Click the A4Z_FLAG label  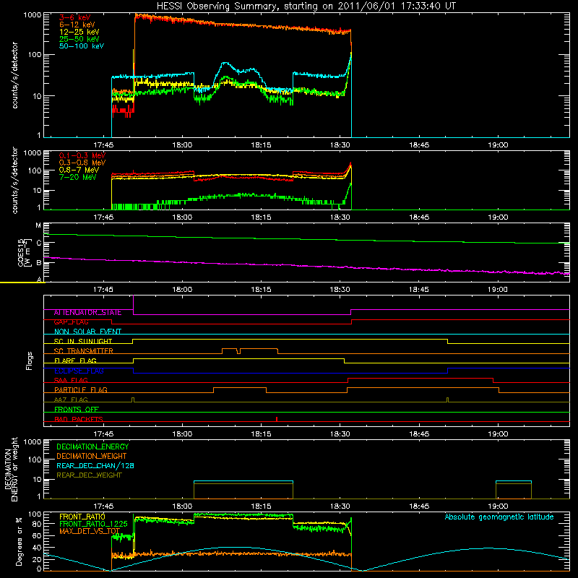[71, 400]
